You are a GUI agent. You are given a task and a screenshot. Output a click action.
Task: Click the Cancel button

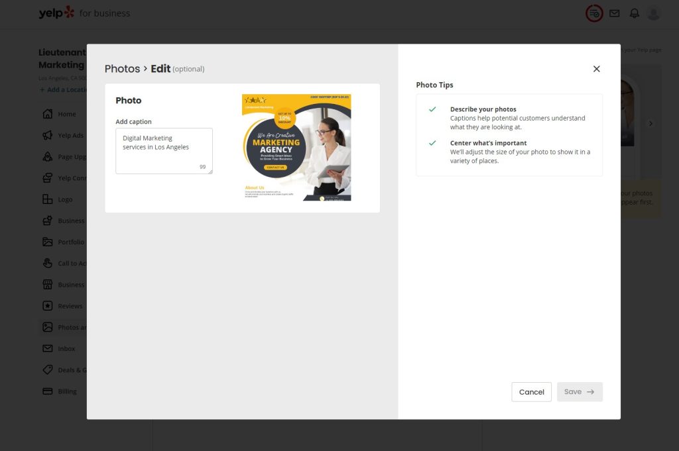coord(531,392)
